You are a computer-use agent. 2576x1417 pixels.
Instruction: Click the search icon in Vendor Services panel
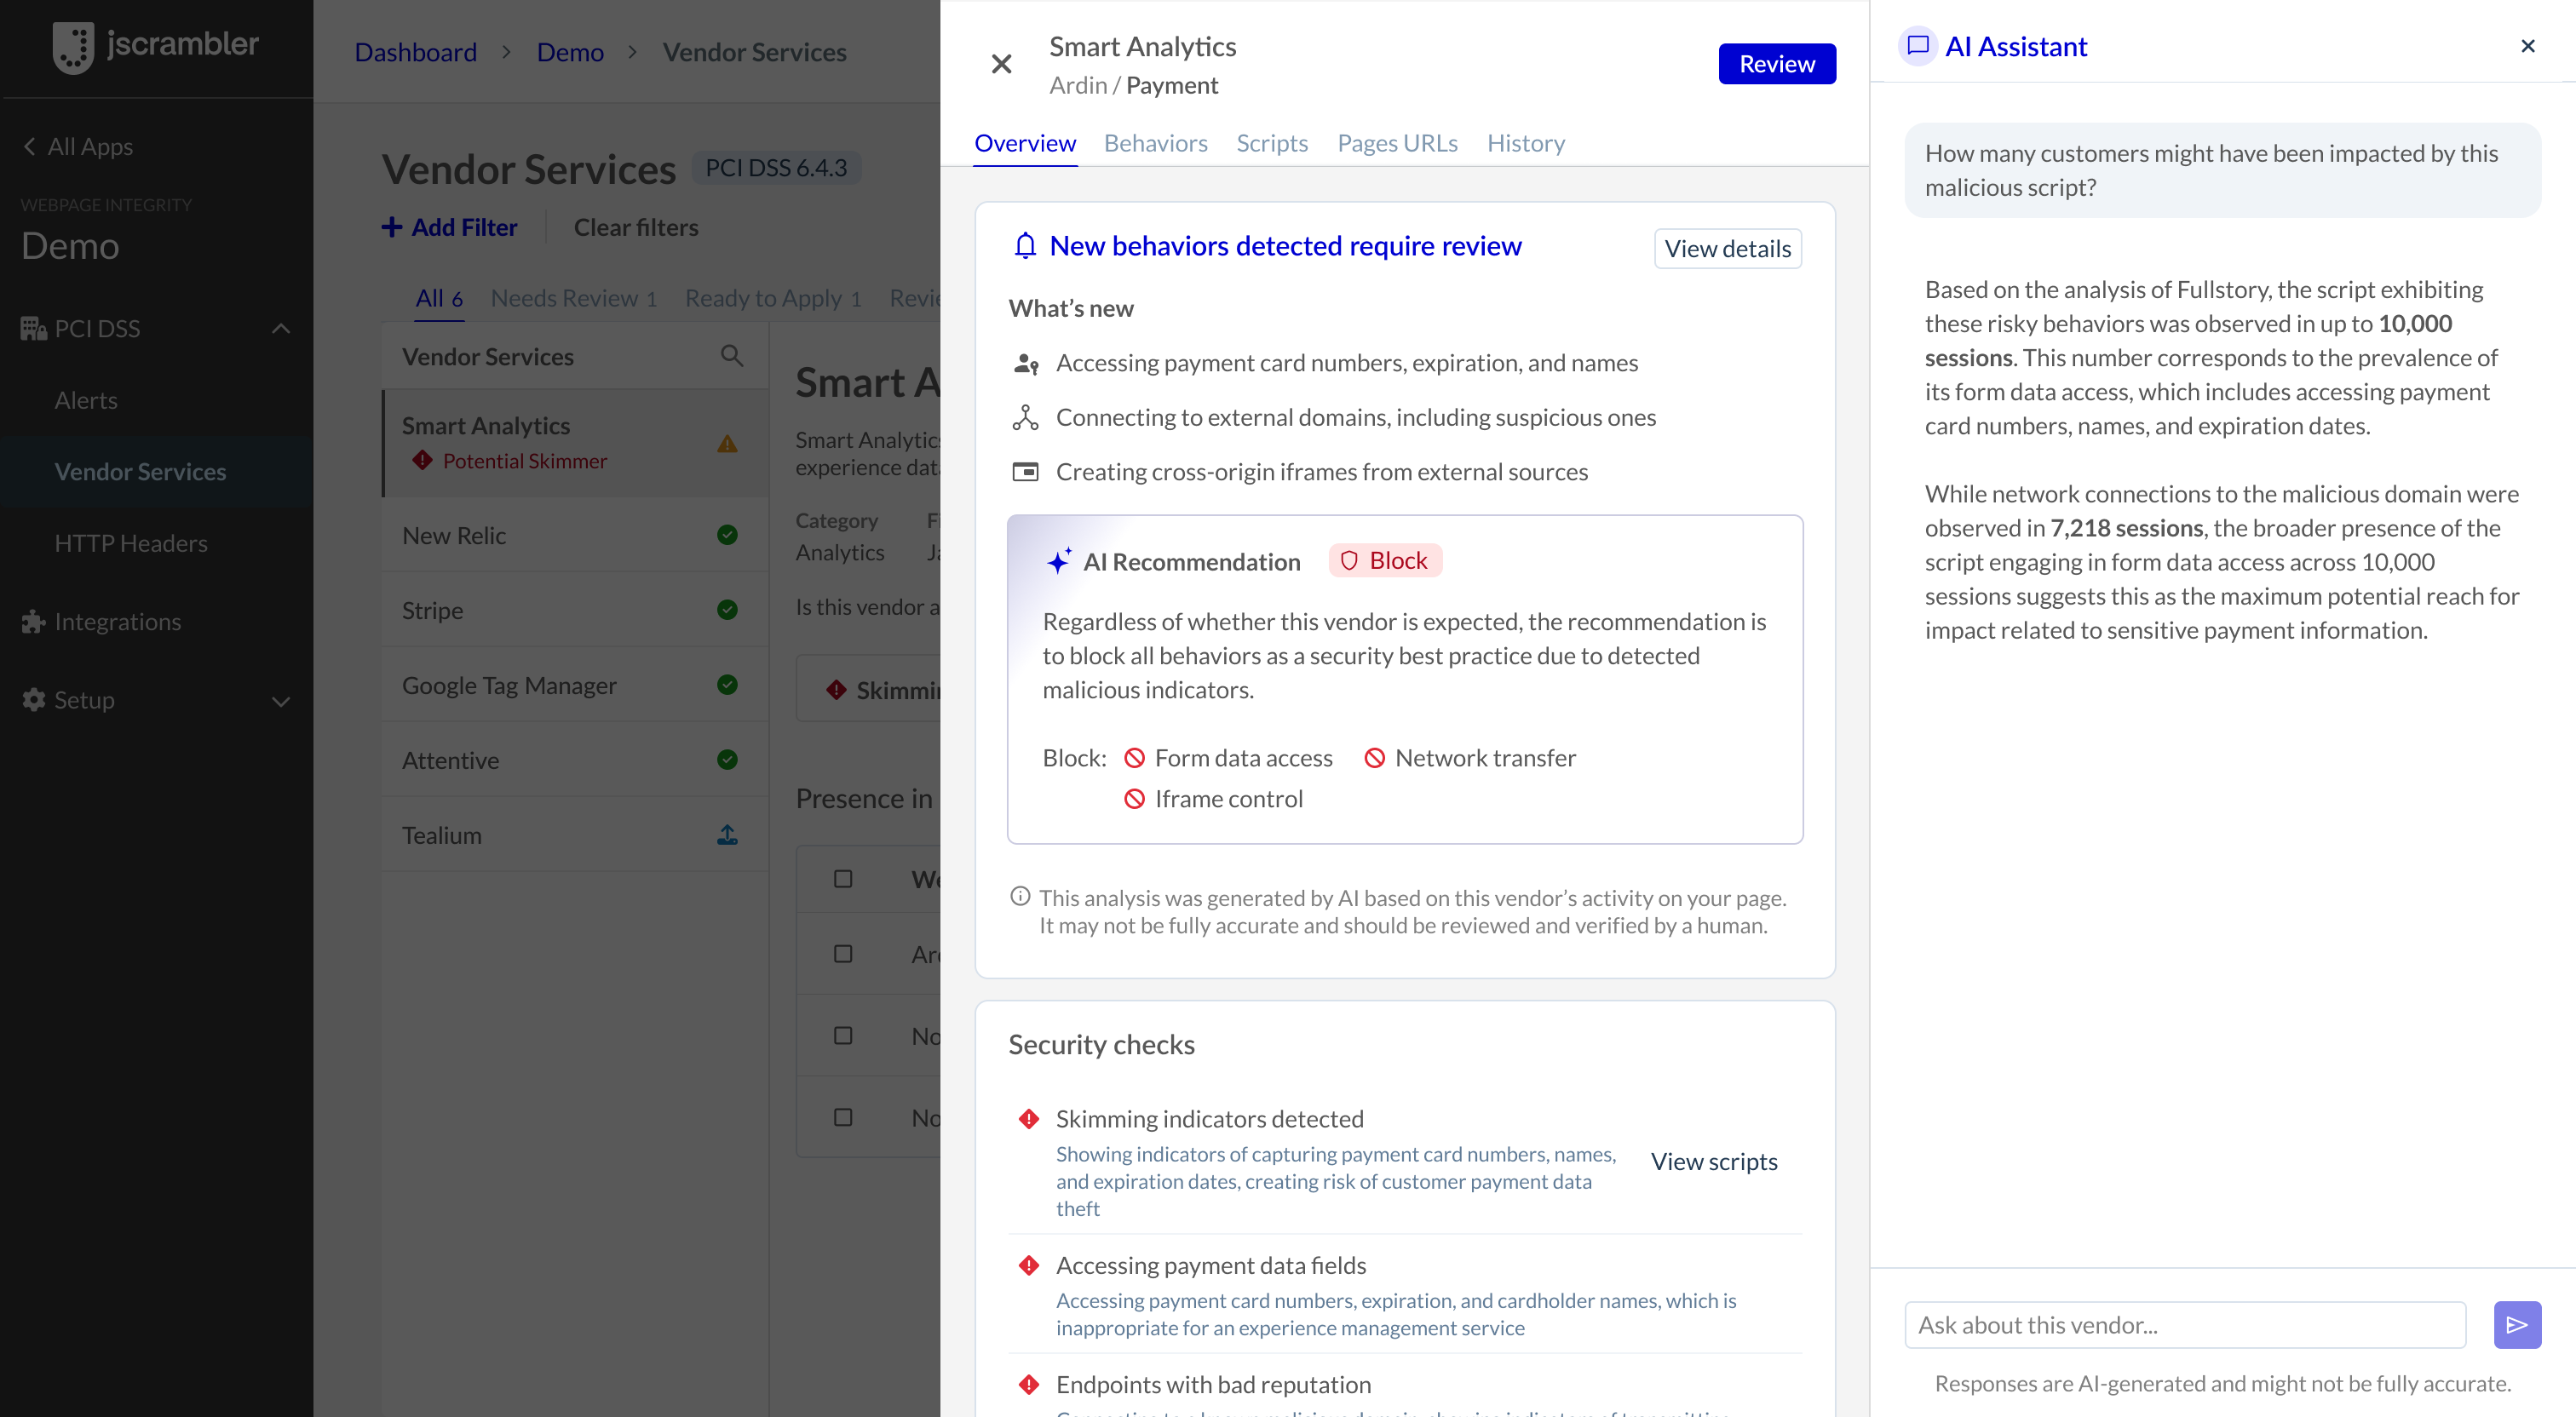point(732,355)
